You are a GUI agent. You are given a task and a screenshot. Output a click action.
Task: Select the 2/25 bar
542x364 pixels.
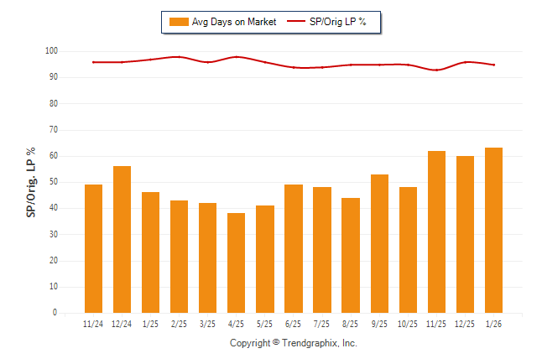click(x=179, y=256)
